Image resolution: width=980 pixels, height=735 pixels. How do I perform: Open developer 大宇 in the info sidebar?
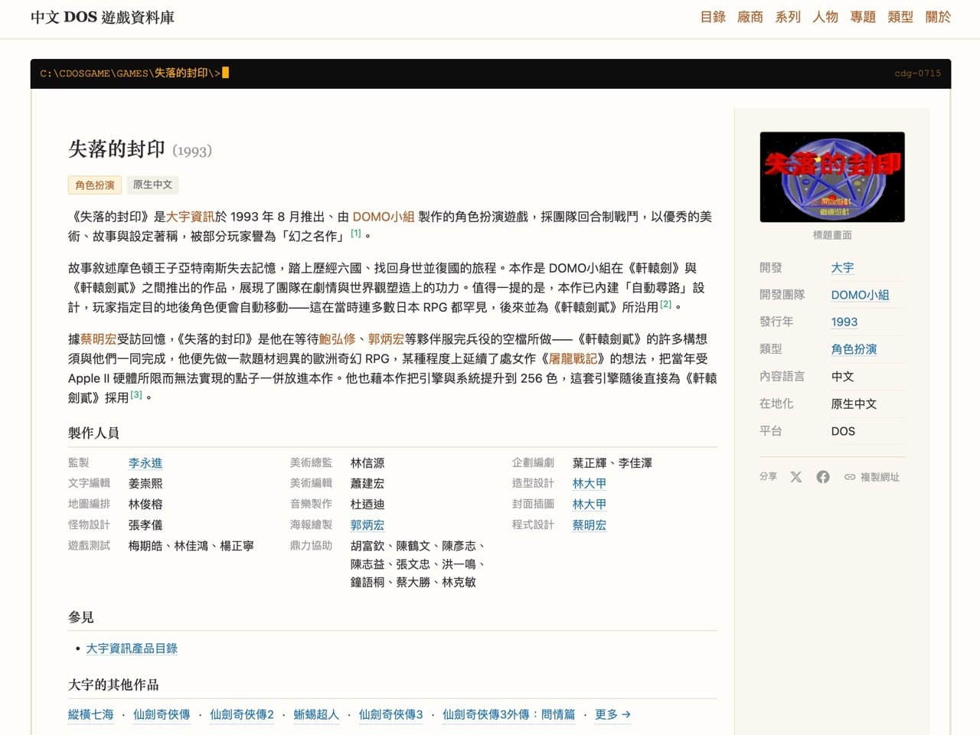tap(842, 268)
